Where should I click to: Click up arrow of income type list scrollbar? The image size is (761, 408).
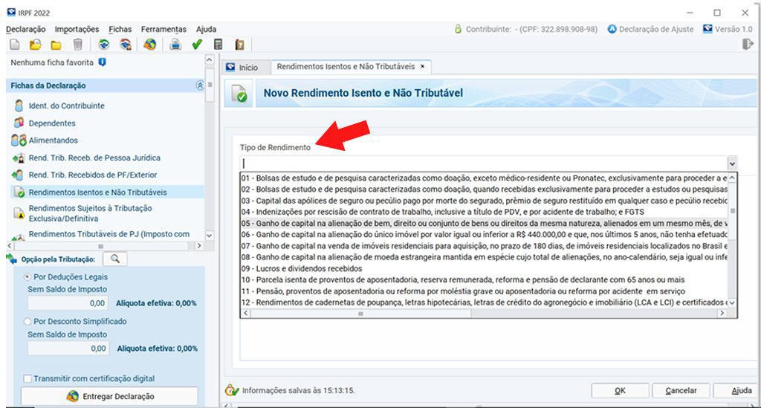pyautogui.click(x=732, y=178)
